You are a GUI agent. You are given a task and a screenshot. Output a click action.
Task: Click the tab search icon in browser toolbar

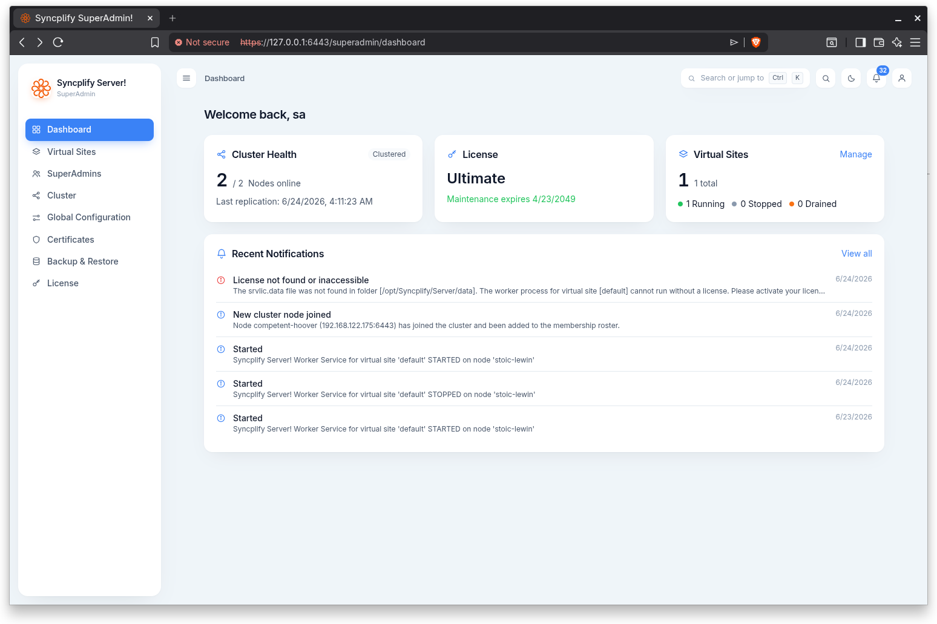pyautogui.click(x=832, y=42)
